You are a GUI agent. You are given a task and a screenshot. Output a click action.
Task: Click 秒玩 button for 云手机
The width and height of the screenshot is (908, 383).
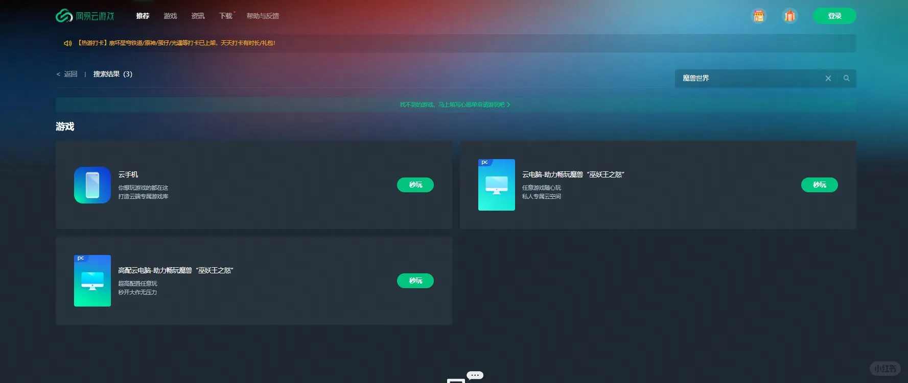pyautogui.click(x=415, y=185)
